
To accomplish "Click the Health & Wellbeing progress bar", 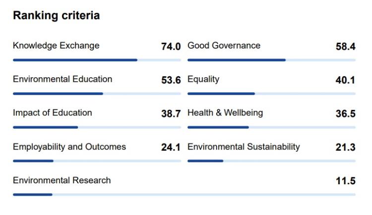I will [271, 127].
